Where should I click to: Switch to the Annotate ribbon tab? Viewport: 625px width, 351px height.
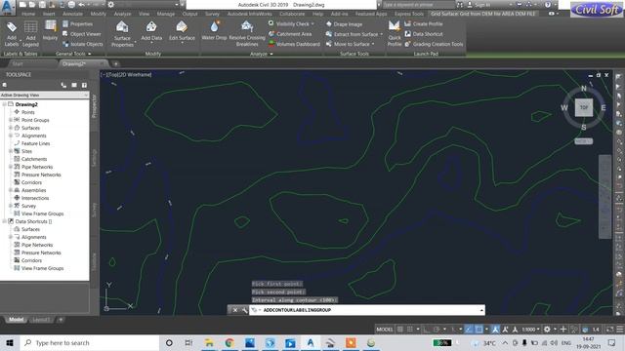[72, 14]
